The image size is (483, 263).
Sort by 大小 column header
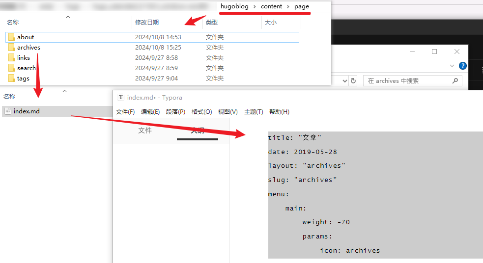pos(270,23)
